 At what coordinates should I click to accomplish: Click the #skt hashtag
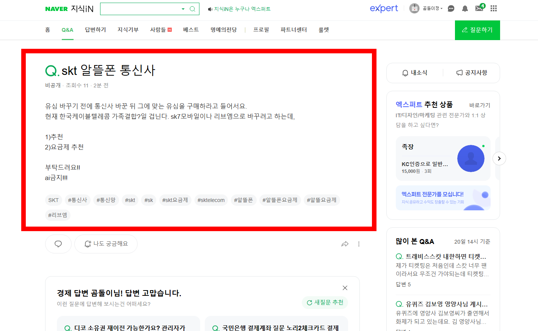[130, 200]
